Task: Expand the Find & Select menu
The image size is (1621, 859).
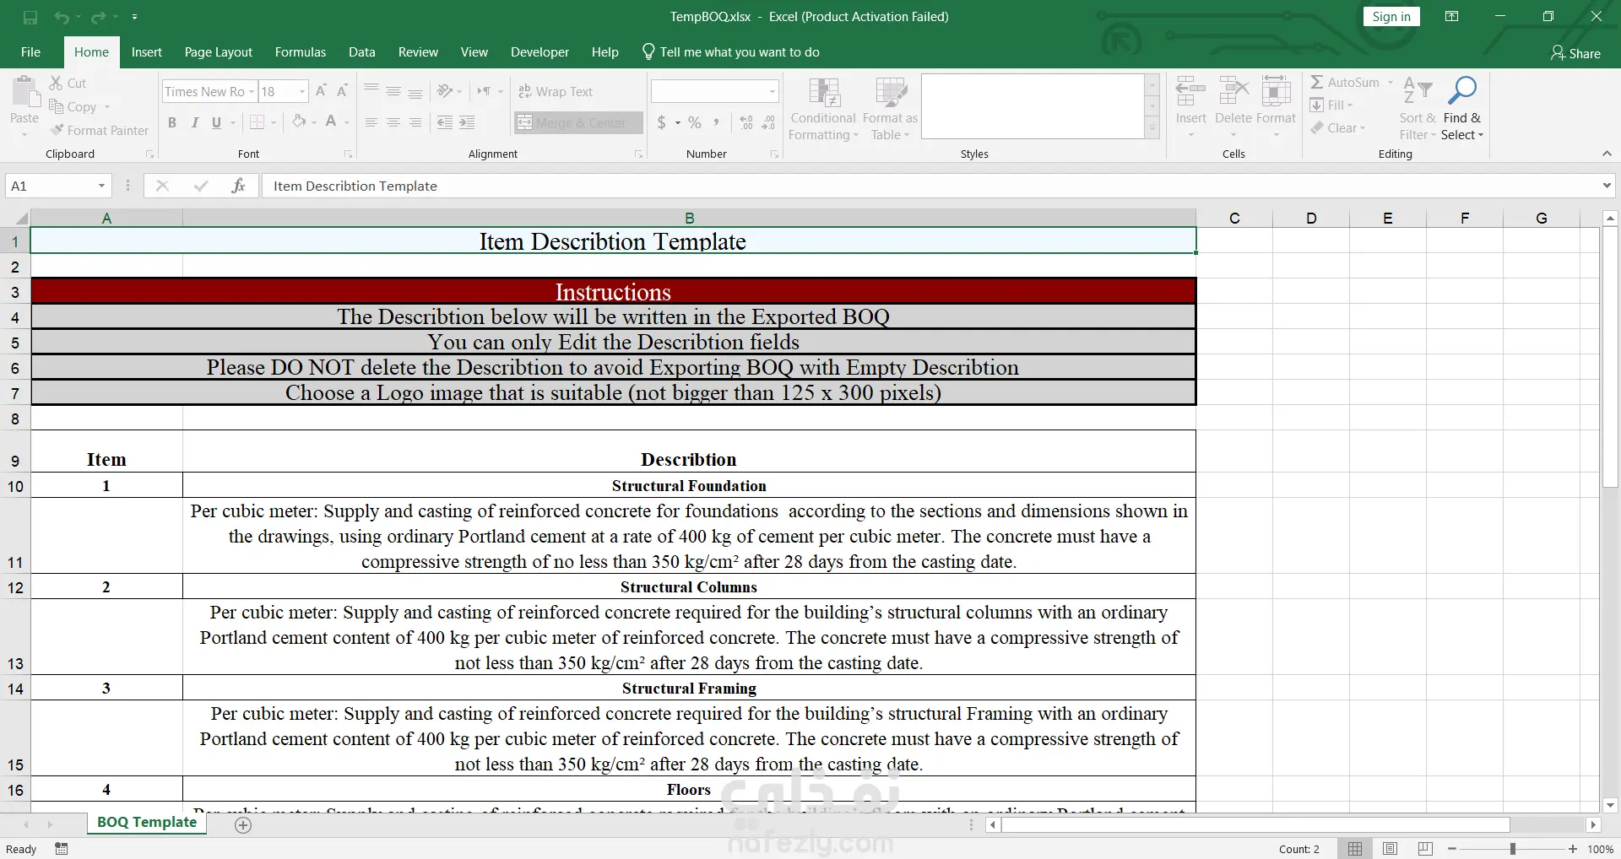Action: (1461, 108)
